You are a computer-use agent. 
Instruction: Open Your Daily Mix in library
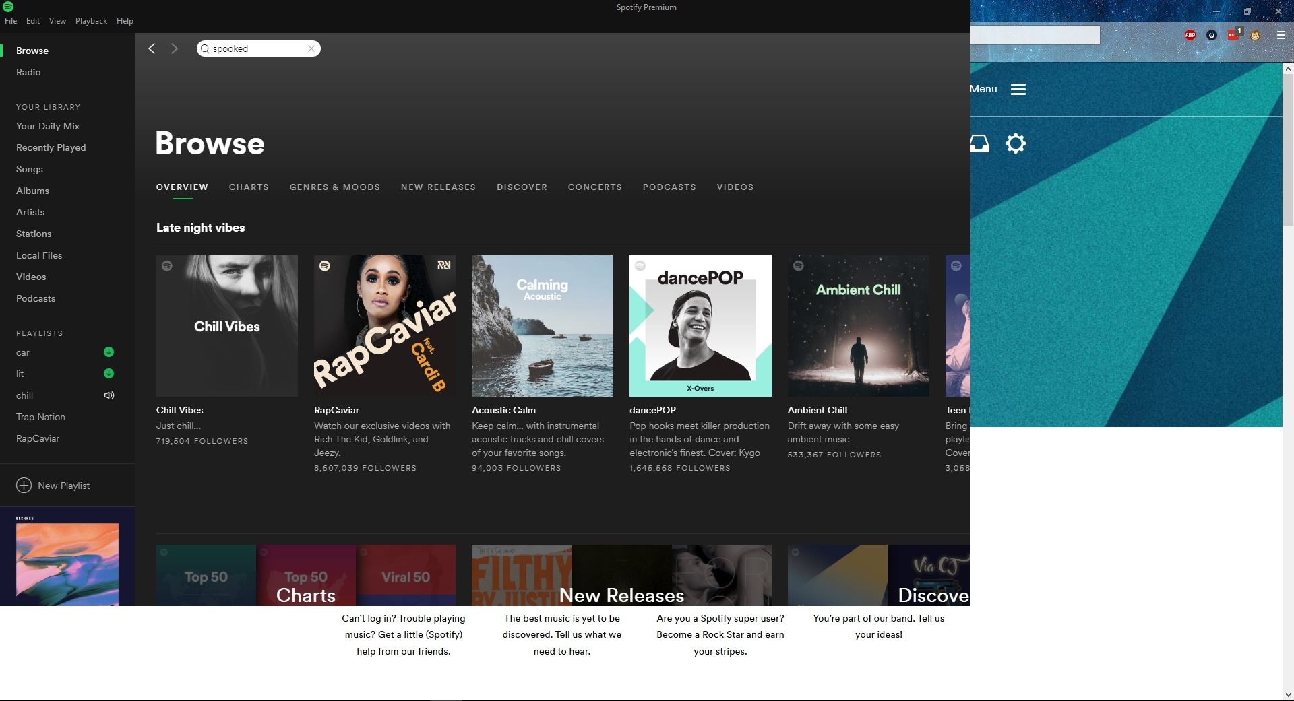(x=48, y=126)
